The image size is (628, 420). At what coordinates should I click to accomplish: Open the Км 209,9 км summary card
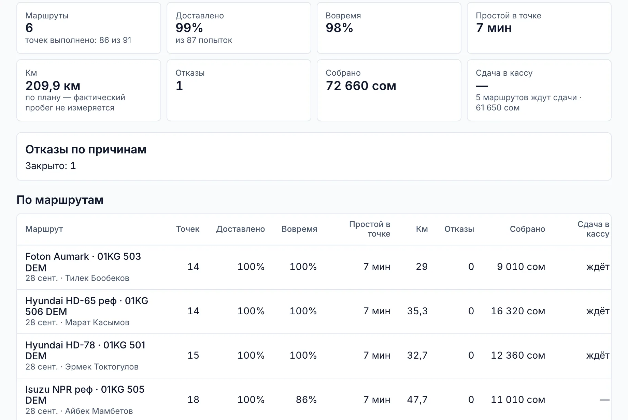(89, 90)
